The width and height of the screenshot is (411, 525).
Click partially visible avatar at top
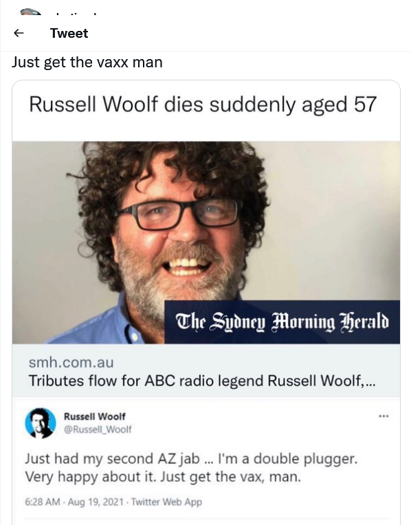(30, 13)
